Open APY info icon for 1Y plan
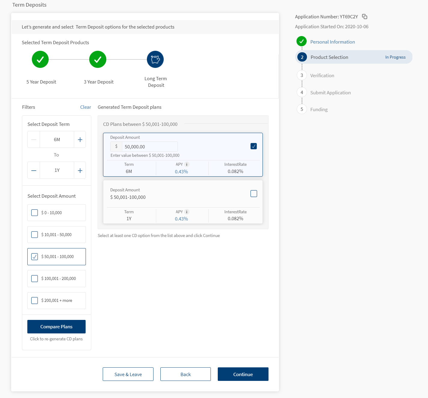Viewport: 428px width, 398px height. pos(187,212)
